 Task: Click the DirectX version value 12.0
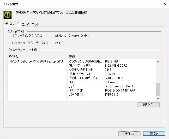pos(57,43)
